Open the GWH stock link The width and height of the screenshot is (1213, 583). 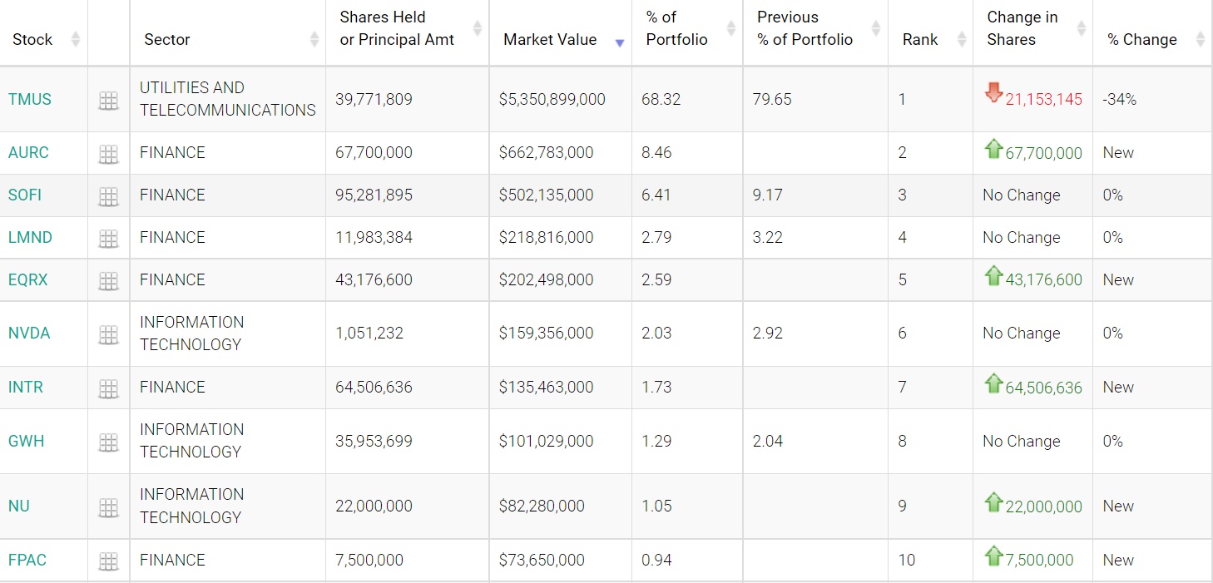27,441
